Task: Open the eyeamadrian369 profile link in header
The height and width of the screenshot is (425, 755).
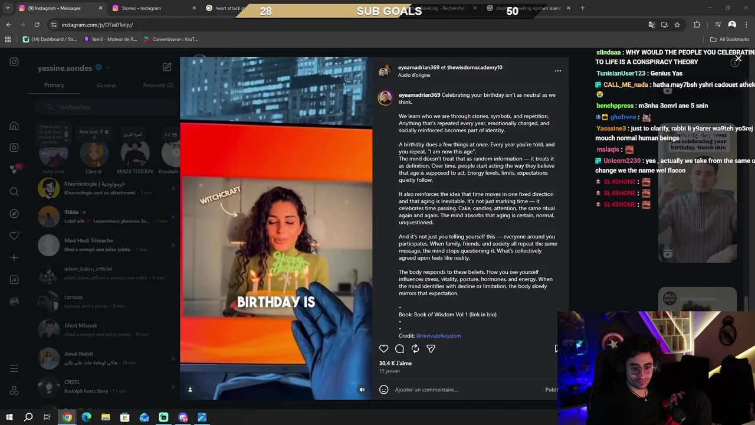Action: [418, 67]
